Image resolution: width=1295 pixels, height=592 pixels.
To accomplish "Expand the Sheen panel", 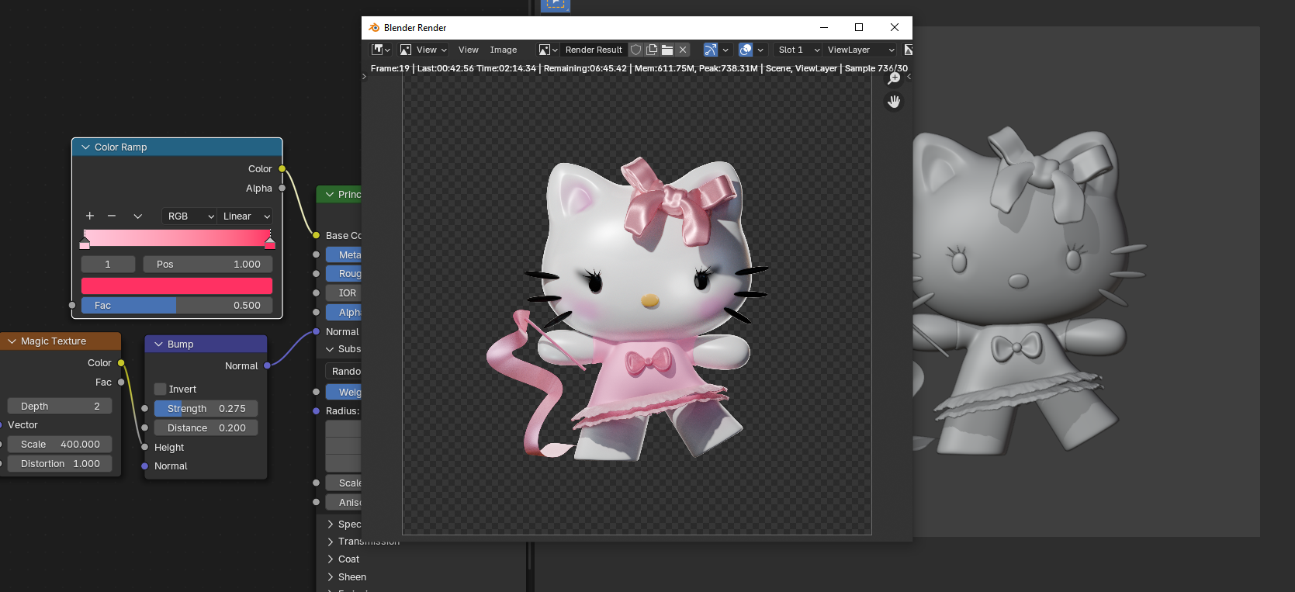I will point(351,577).
